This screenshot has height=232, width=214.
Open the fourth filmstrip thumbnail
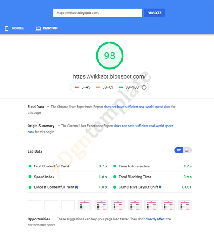coord(85,205)
